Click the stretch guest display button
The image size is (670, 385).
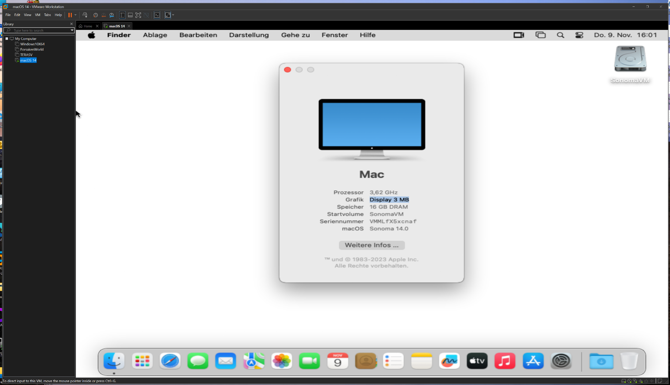(x=168, y=15)
